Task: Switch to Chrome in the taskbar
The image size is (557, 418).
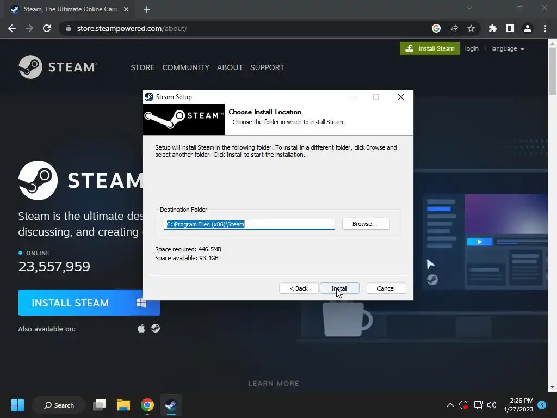Action: 147,405
